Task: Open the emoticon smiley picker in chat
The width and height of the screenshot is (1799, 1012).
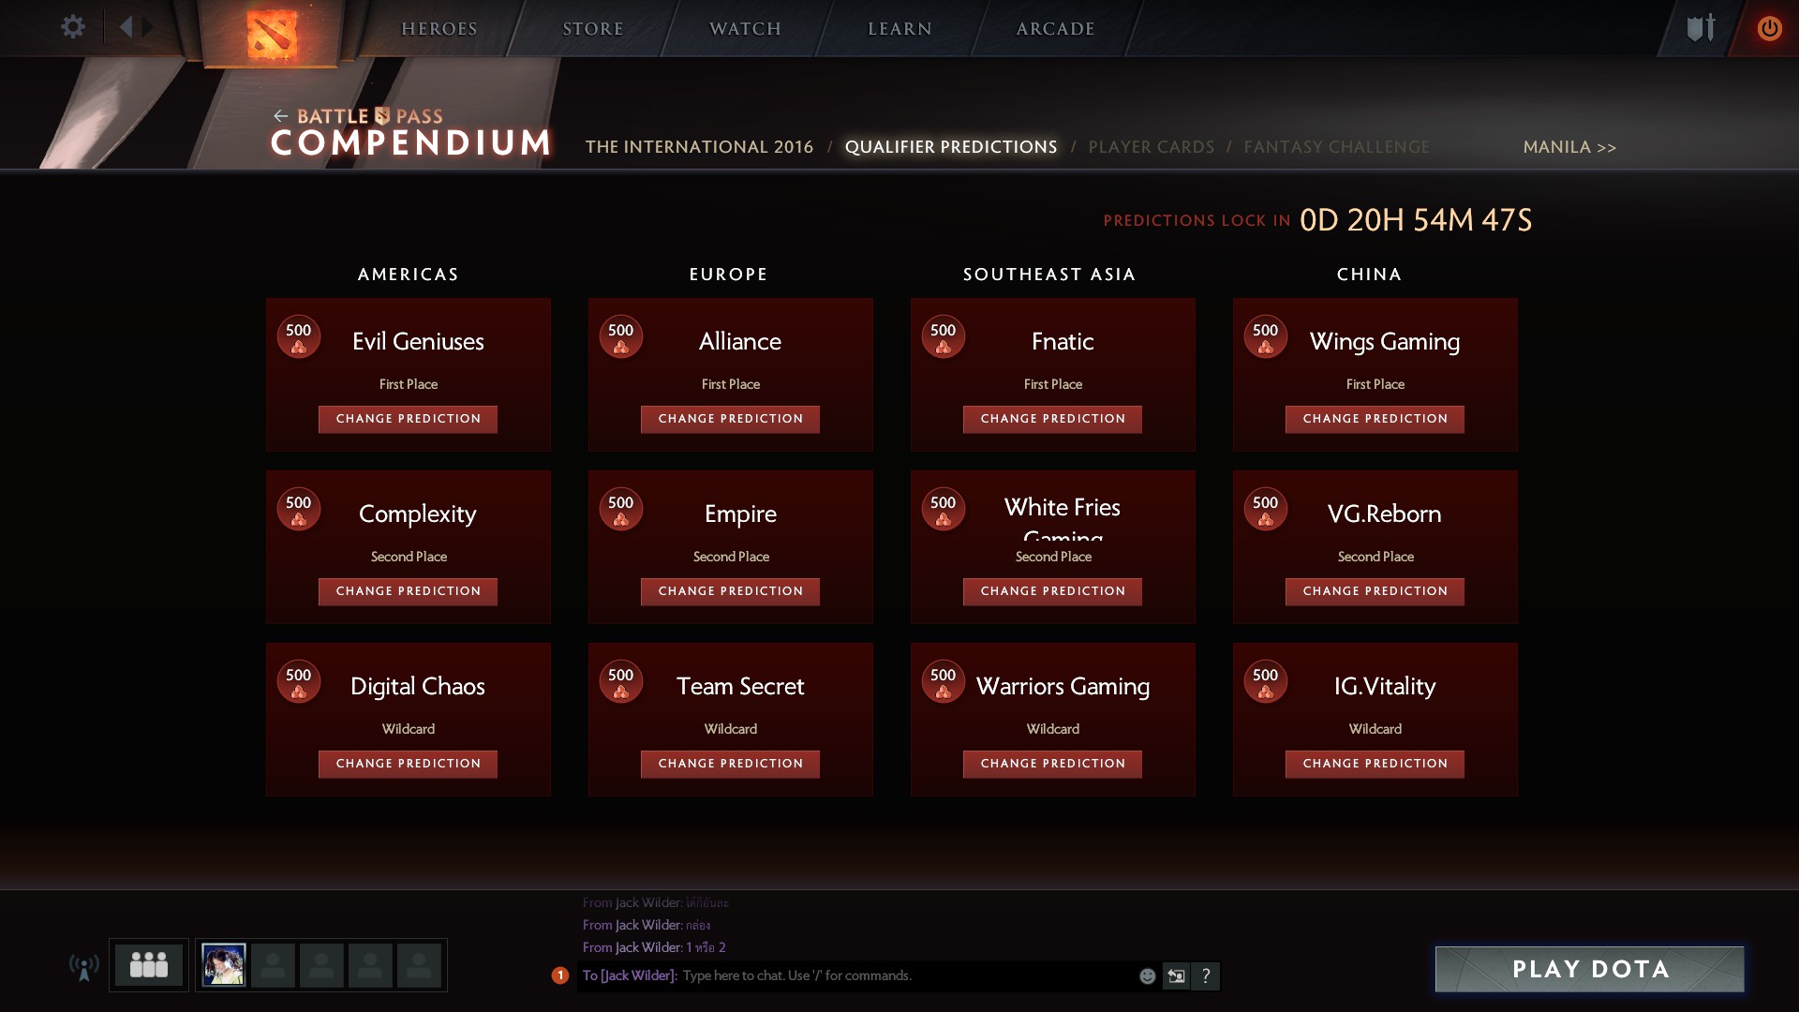Action: click(1147, 976)
